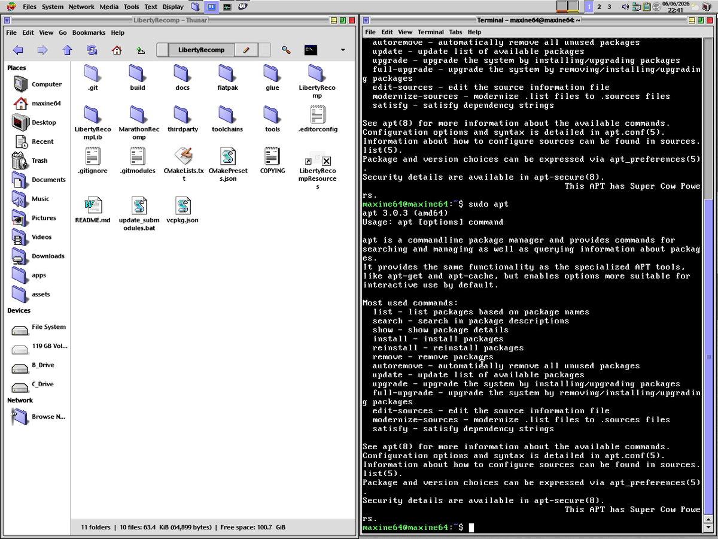Open the Terminal's Terminal menu
Image resolution: width=718 pixels, height=539 pixels.
point(430,32)
